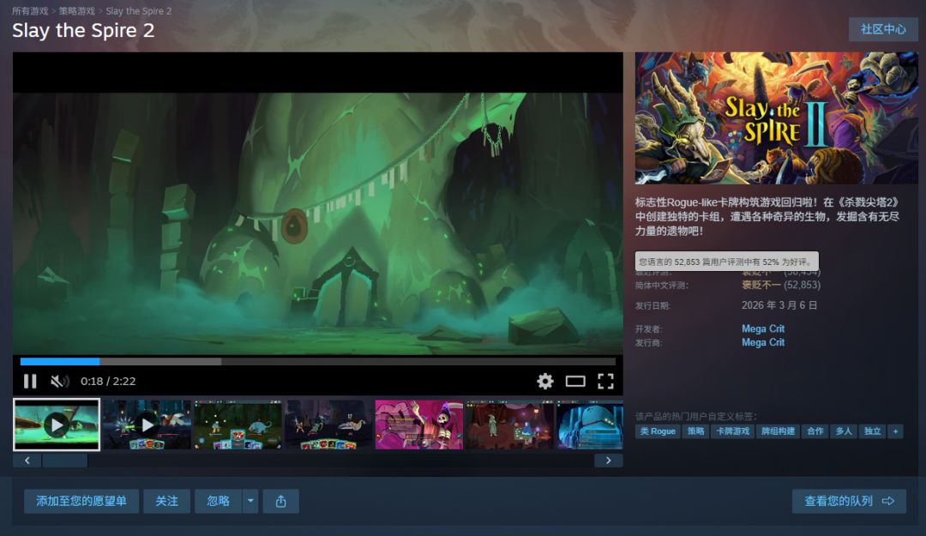Click the 关注 follow button
This screenshot has height=536, width=926.
166,501
